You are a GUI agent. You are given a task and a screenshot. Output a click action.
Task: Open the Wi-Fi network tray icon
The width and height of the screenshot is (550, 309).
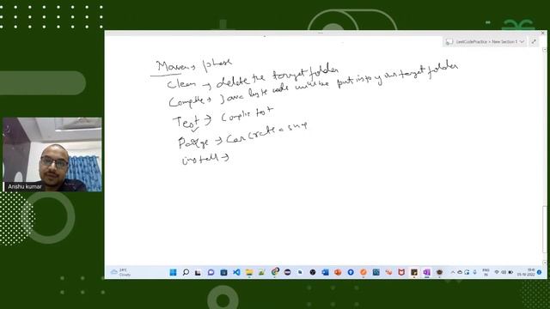pos(497,272)
